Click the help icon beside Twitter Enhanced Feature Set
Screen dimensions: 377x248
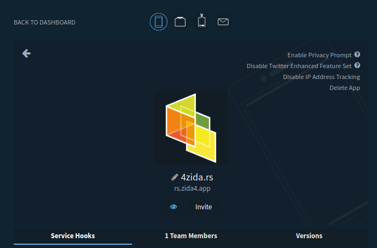(357, 65)
